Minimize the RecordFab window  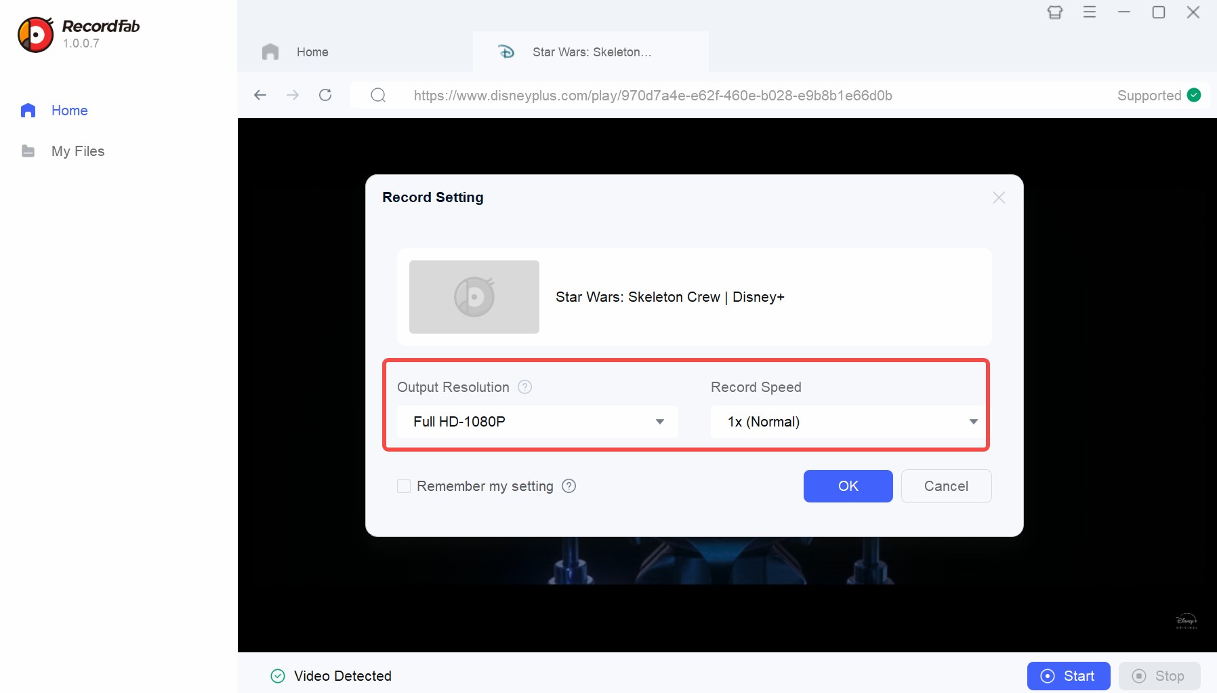point(1124,12)
